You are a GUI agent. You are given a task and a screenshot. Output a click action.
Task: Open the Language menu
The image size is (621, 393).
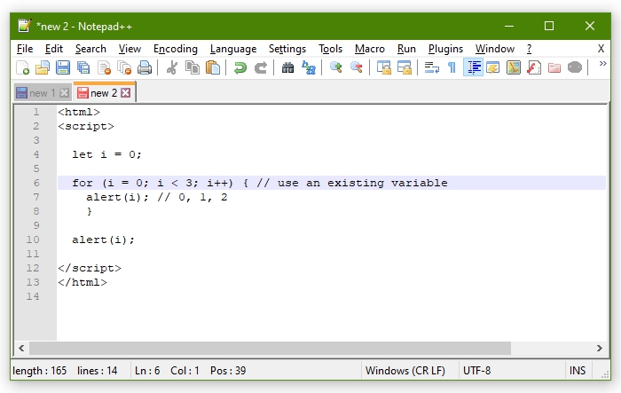coord(233,49)
